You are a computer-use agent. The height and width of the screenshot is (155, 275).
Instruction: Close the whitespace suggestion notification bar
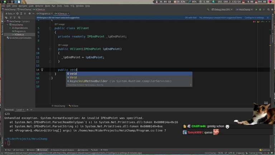267,18
